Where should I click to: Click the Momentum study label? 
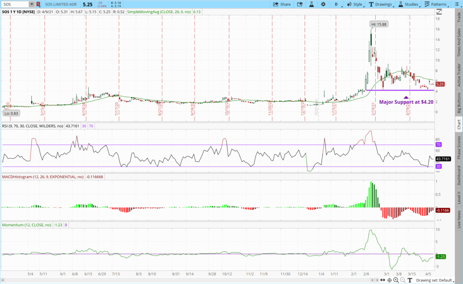pos(27,225)
